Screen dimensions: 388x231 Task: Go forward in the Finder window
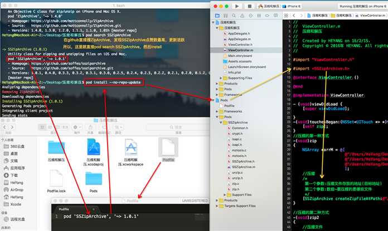12,127
